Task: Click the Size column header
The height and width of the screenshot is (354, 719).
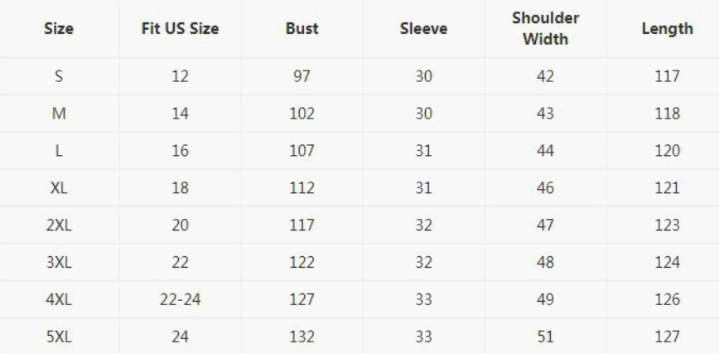Action: point(60,29)
